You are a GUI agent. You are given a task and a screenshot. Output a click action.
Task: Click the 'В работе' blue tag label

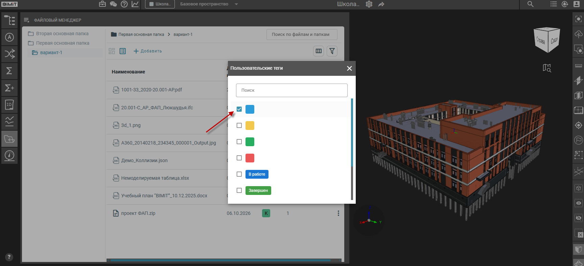[x=257, y=174]
